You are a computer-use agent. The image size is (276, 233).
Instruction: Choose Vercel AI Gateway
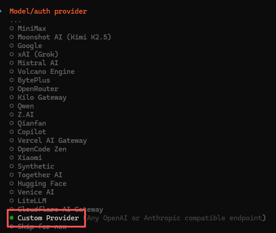tap(52, 141)
